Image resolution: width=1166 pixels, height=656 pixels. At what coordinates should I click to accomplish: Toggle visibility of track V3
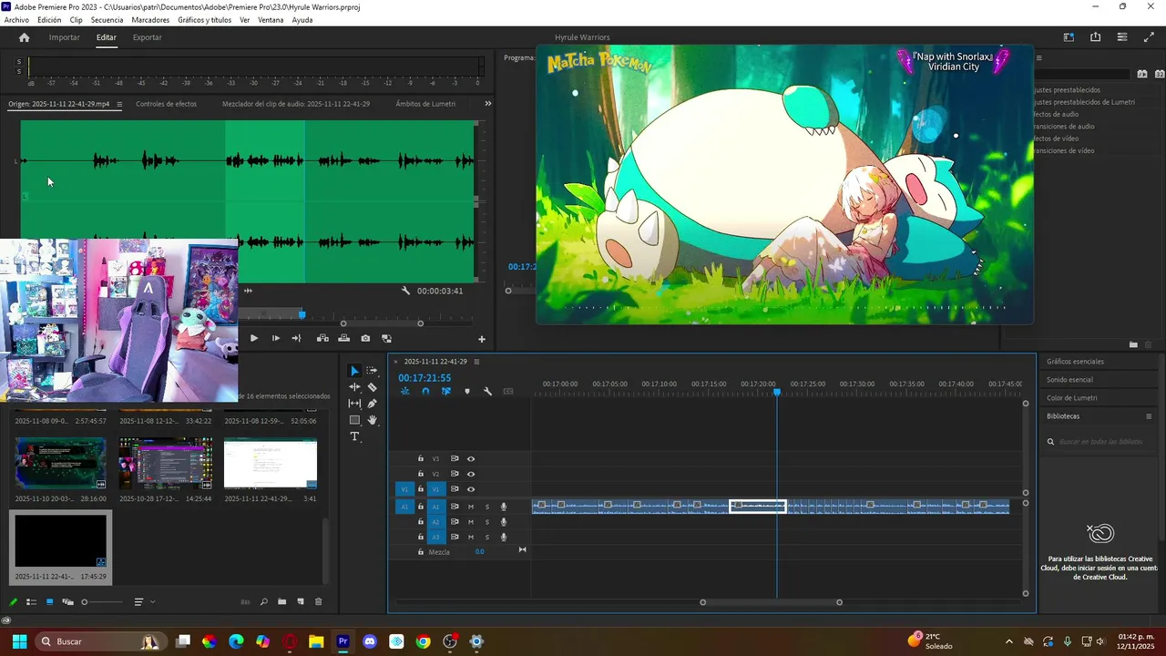471,459
